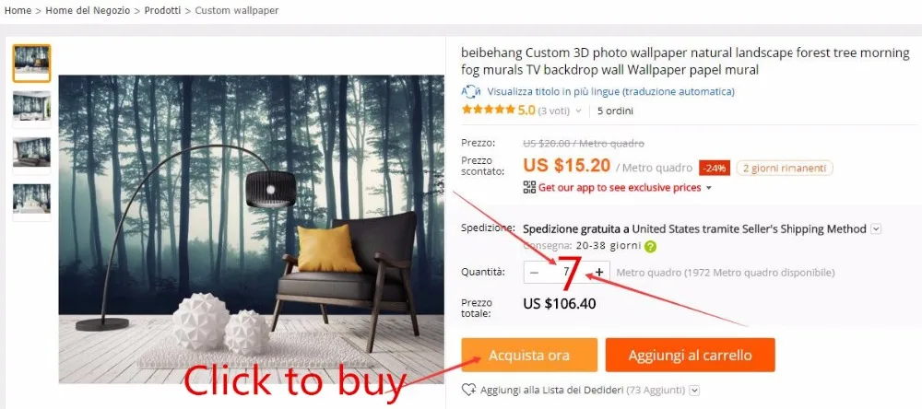Open the Prodotti breadcrumb link

click(163, 10)
